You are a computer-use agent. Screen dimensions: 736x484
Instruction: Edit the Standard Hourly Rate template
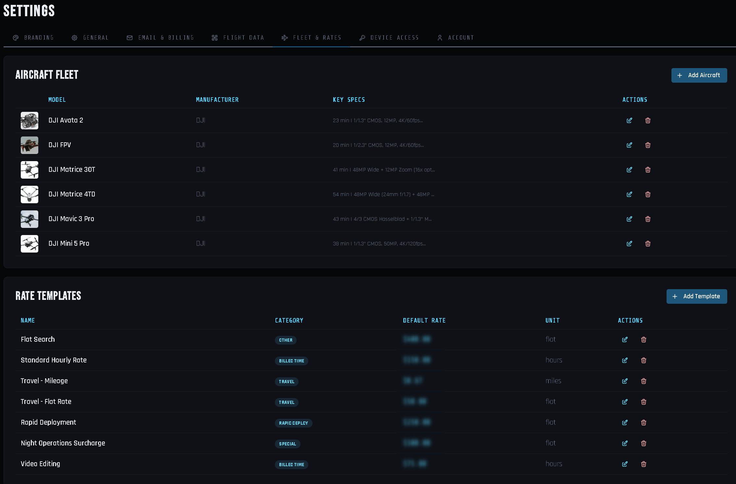coord(625,360)
